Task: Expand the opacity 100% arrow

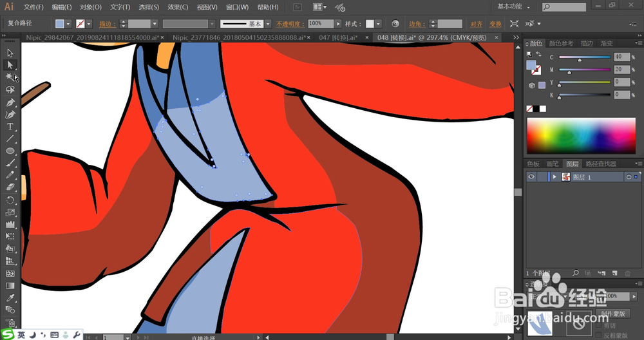Action: pyautogui.click(x=338, y=24)
